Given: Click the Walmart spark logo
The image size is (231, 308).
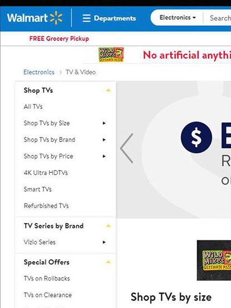Looking at the screenshot, I should (x=56, y=18).
